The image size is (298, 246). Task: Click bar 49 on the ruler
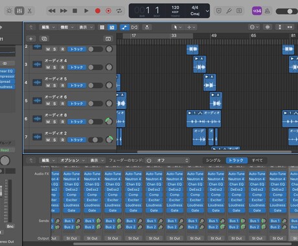coord(214,36)
